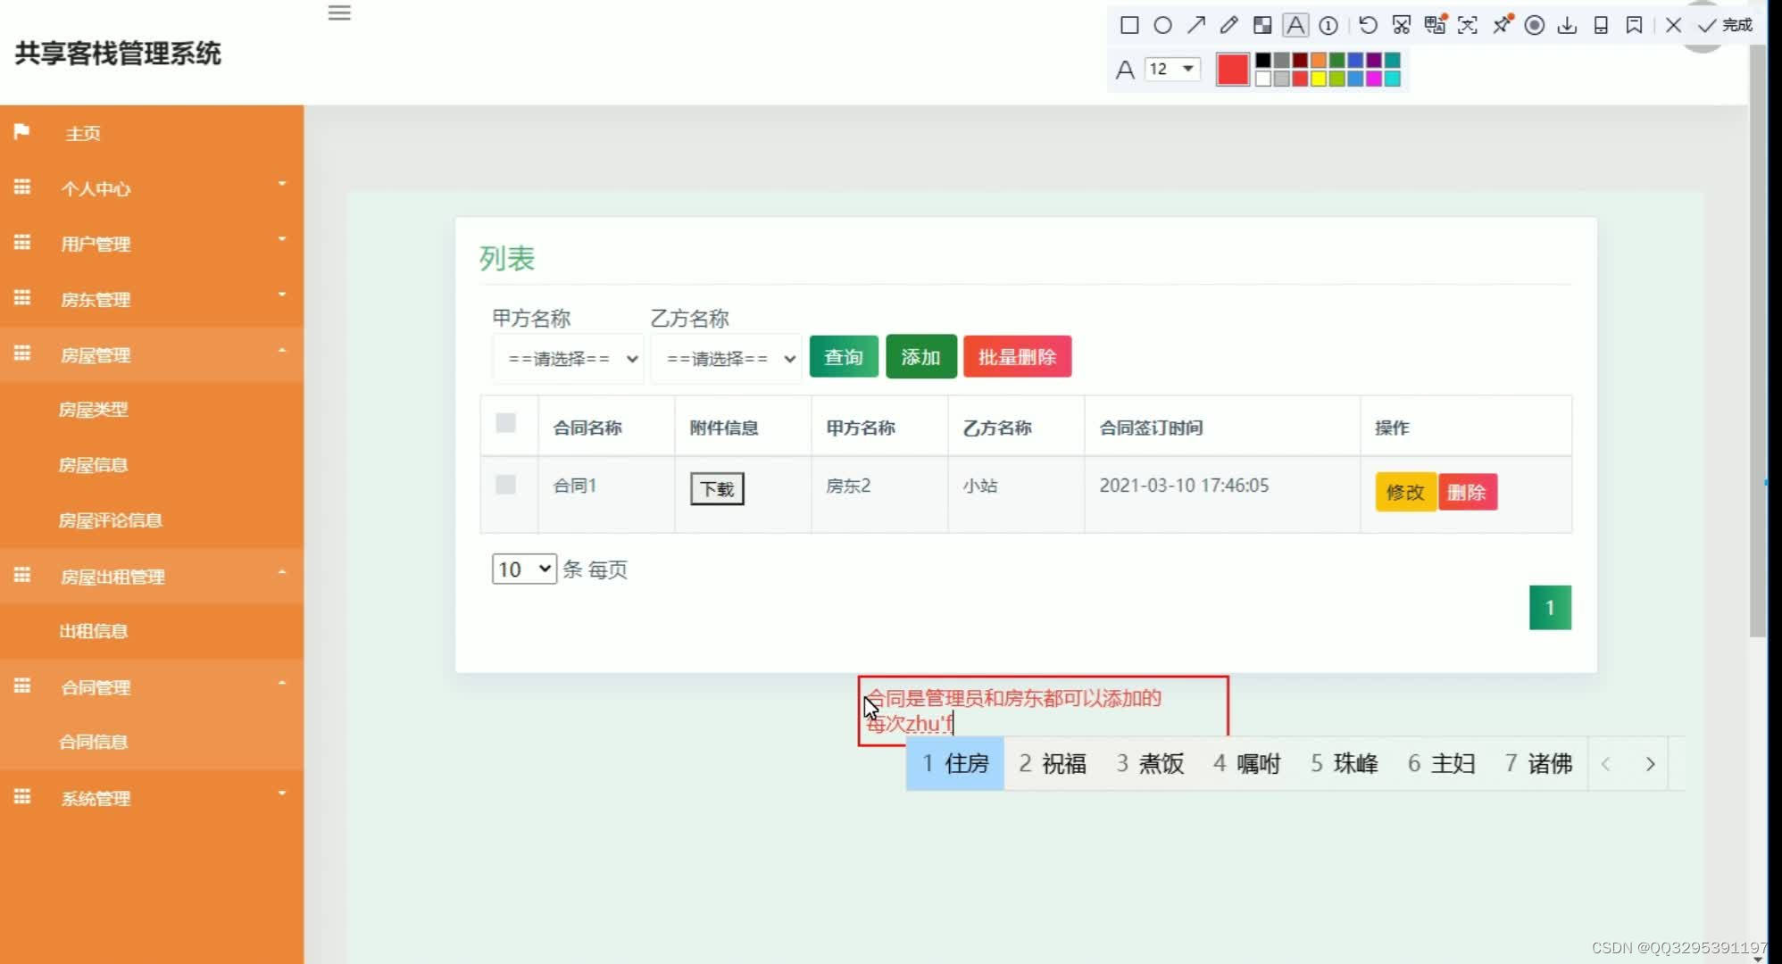Select the numbered step marker tool
Image resolution: width=1782 pixels, height=964 pixels.
click(x=1328, y=25)
